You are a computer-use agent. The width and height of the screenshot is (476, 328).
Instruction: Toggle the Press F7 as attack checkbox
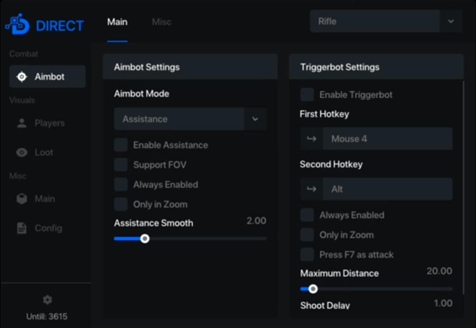[x=307, y=255]
